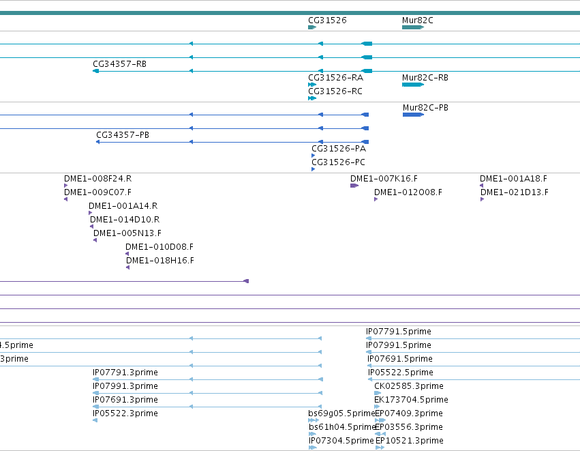Select the CK02585.3prime EST label
The image size is (580, 451).
(409, 387)
